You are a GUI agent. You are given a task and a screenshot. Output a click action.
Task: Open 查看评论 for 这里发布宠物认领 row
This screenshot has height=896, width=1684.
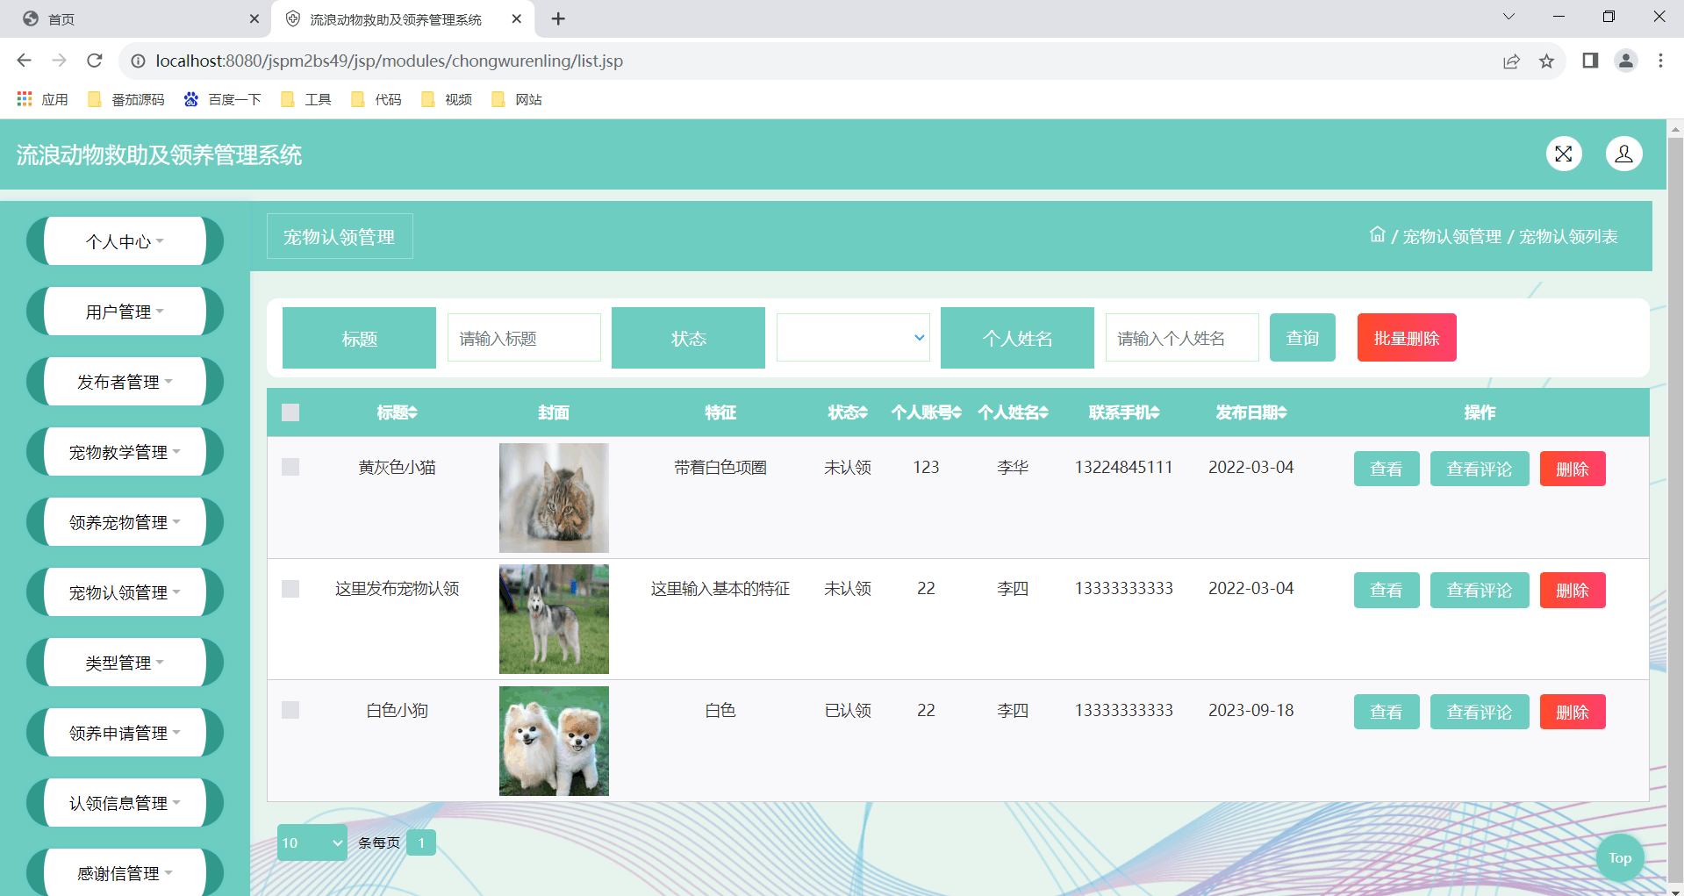[1480, 591]
